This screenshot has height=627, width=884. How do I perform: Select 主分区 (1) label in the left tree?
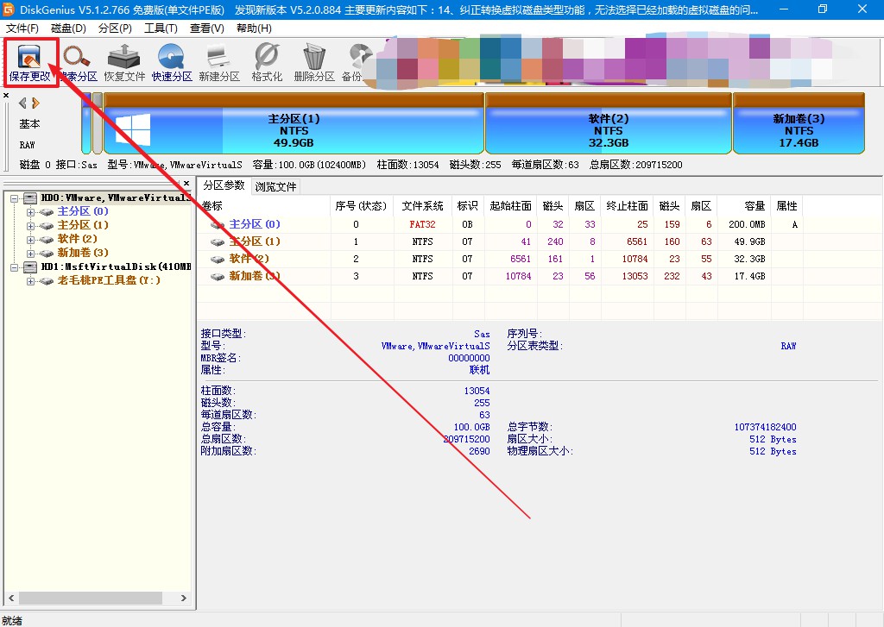click(83, 225)
